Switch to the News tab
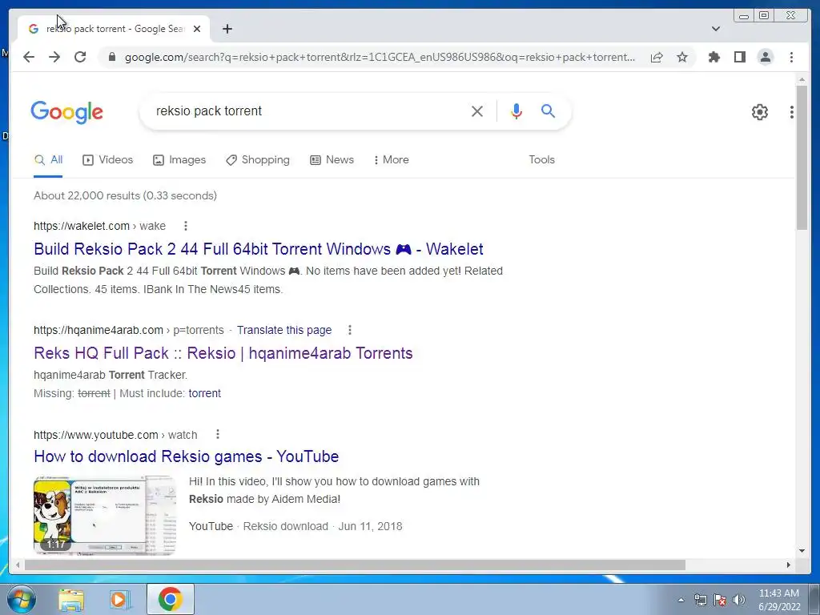The height and width of the screenshot is (615, 820). (x=332, y=160)
